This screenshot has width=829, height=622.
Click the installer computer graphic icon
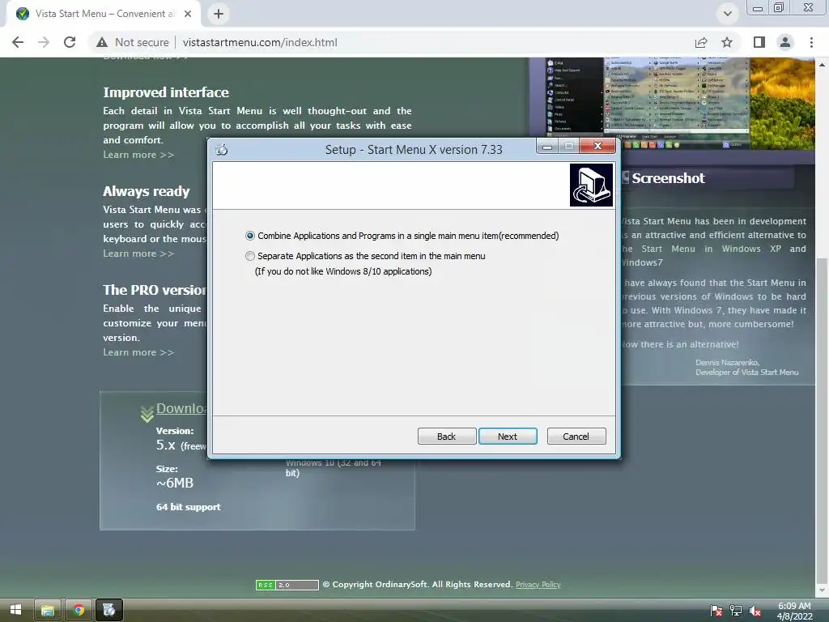(591, 185)
